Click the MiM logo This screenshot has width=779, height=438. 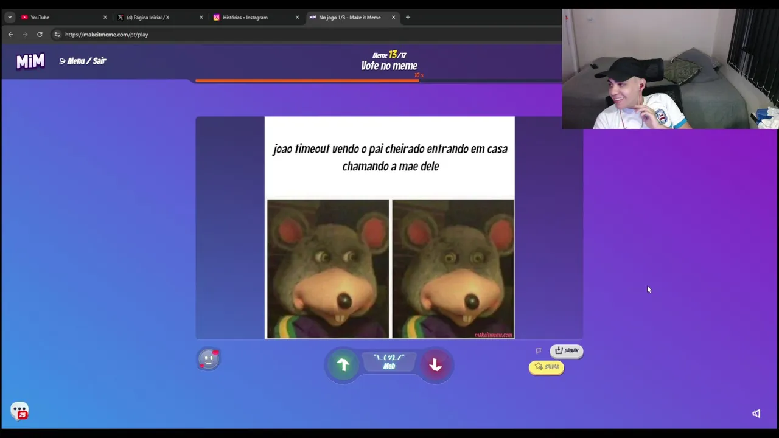[x=30, y=61]
